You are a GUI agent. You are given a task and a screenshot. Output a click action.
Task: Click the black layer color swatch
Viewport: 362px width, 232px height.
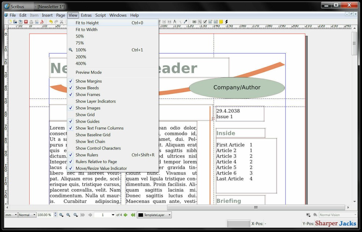140,215
